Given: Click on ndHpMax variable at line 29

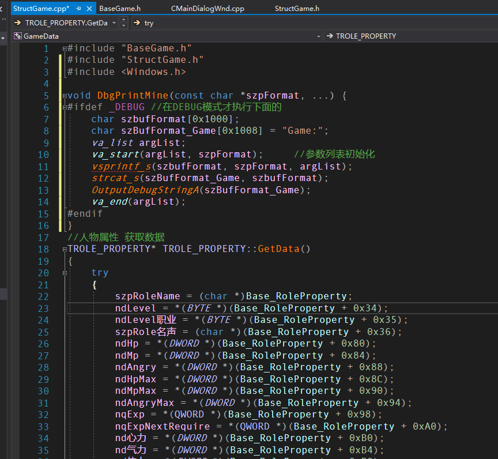Looking at the screenshot, I should coord(135,379).
